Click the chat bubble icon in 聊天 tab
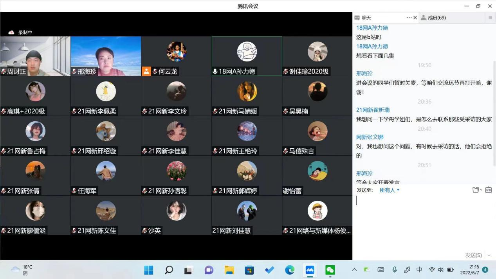 (x=357, y=18)
